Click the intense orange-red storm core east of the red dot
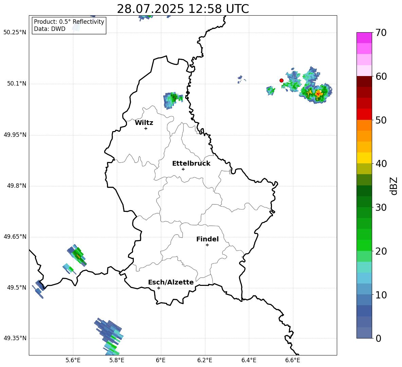Screen dimensions: 402x367 click(x=318, y=94)
